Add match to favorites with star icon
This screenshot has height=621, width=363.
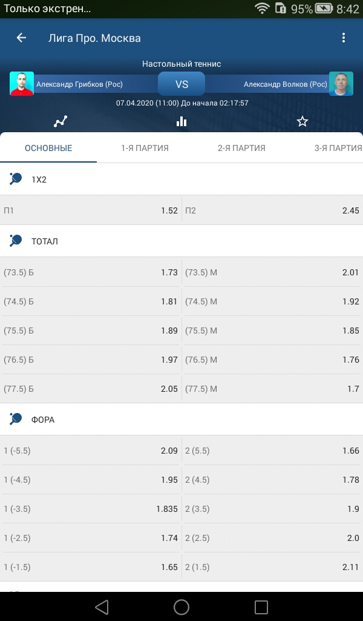click(302, 121)
